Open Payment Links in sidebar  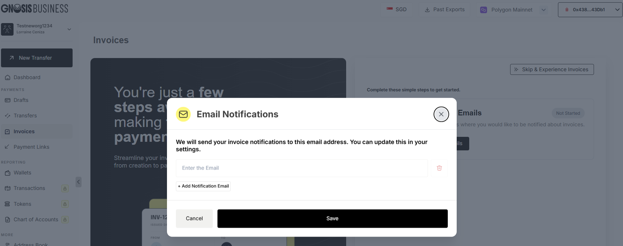pos(31,147)
